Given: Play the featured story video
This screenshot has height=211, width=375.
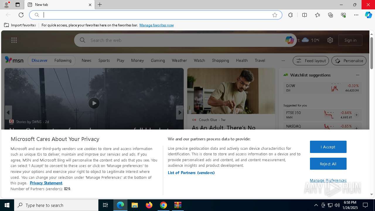Looking at the screenshot, I should coord(94,103).
